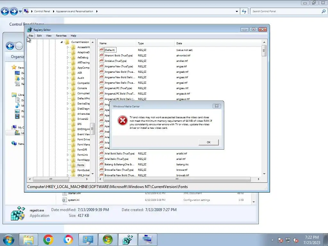This screenshot has width=328, height=246.
Task: Click the Name column header
Action: (117, 43)
